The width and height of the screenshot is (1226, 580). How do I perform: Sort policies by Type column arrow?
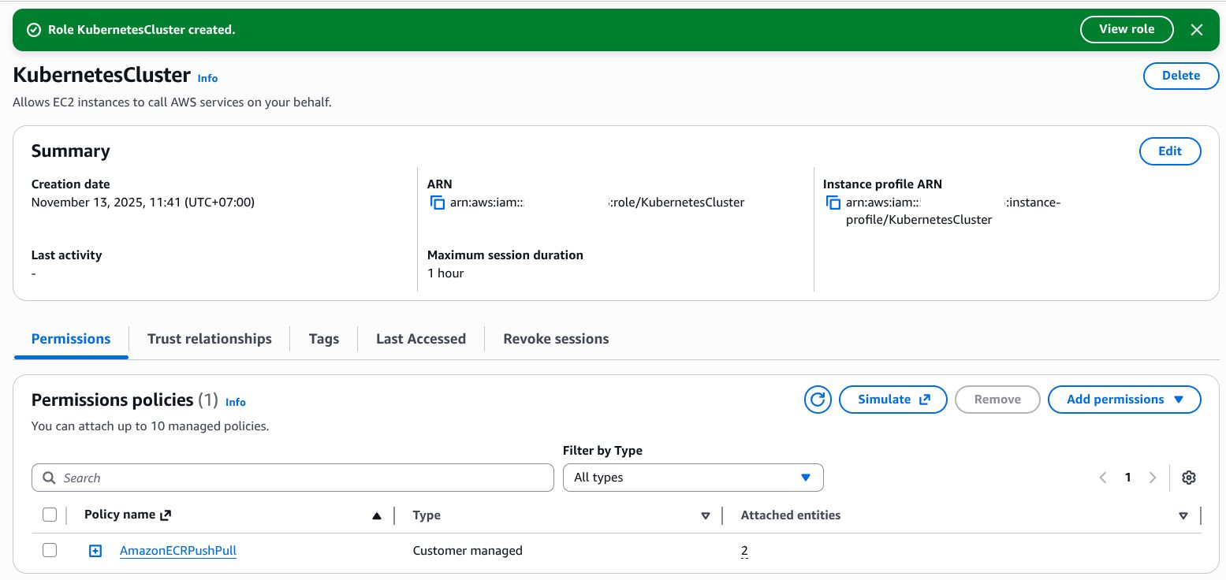706,515
